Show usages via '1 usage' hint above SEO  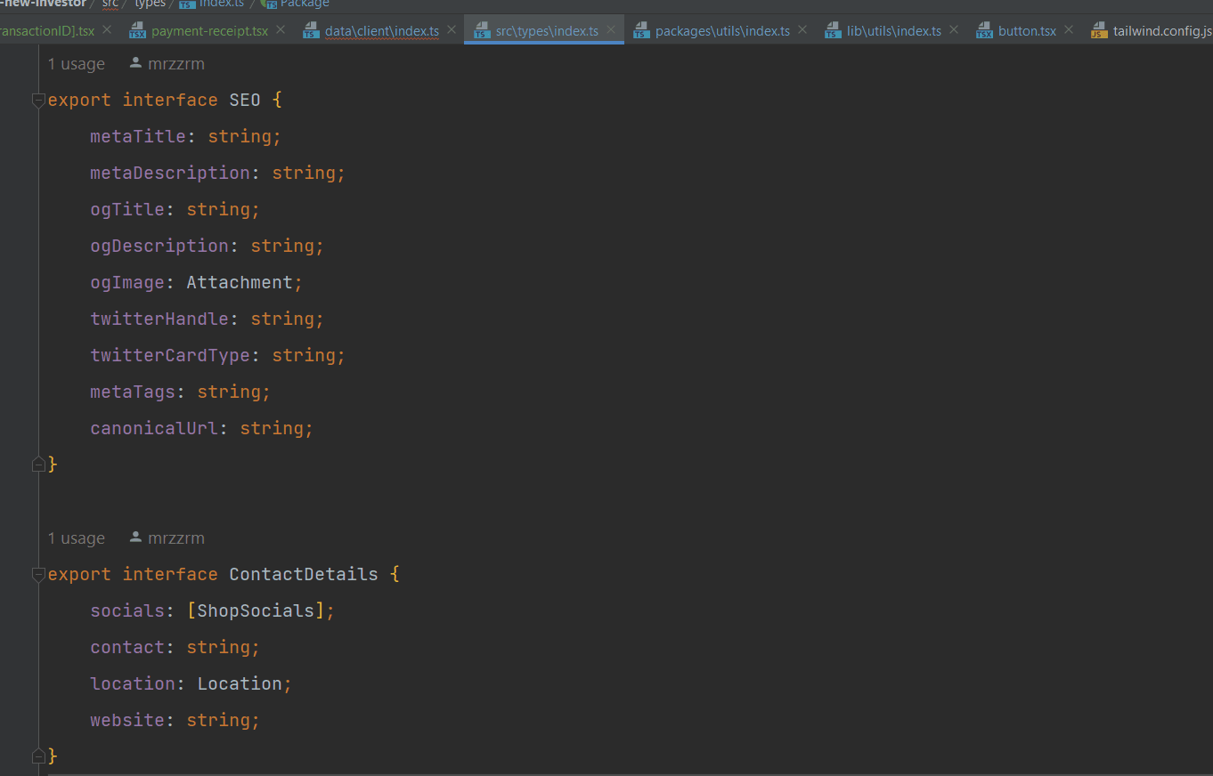(77, 64)
